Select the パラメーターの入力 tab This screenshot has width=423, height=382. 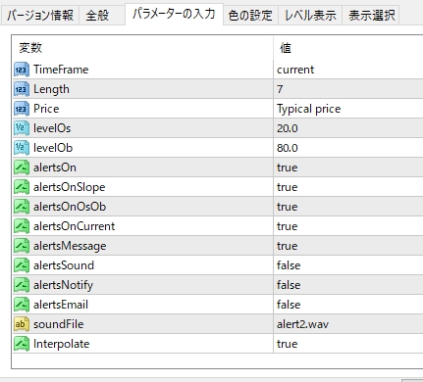click(174, 14)
